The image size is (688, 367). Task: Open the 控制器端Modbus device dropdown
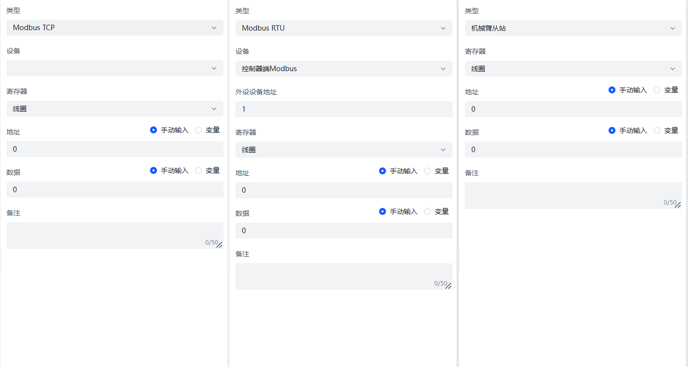pos(344,69)
